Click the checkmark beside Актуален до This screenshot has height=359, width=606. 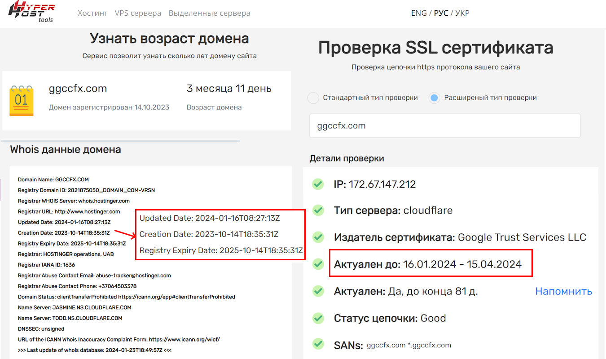[x=318, y=264]
